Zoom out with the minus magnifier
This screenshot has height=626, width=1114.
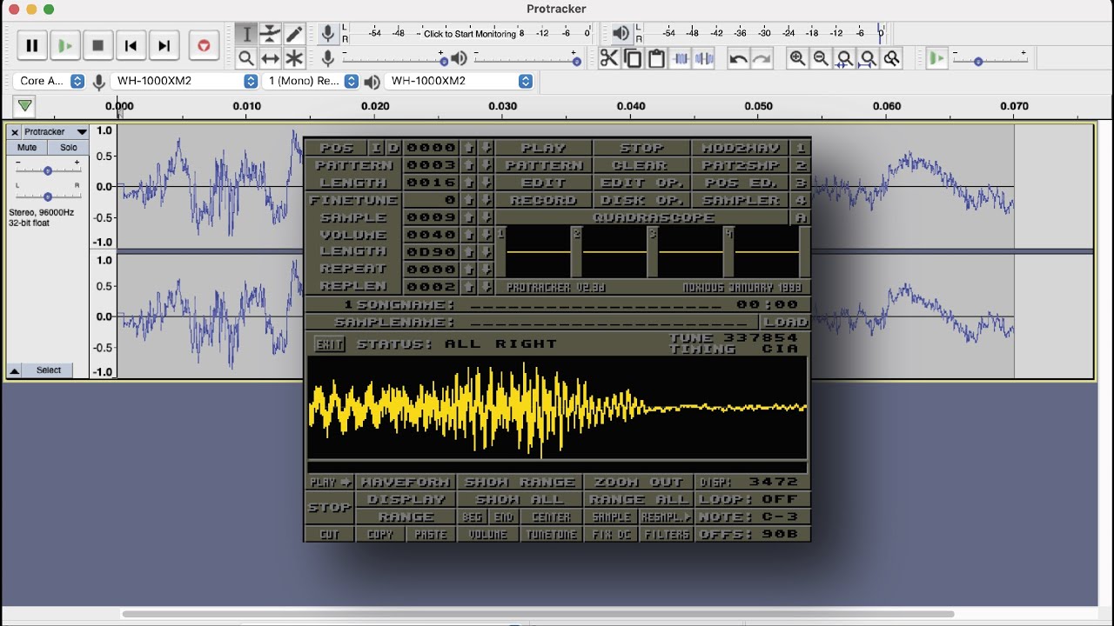coord(821,58)
